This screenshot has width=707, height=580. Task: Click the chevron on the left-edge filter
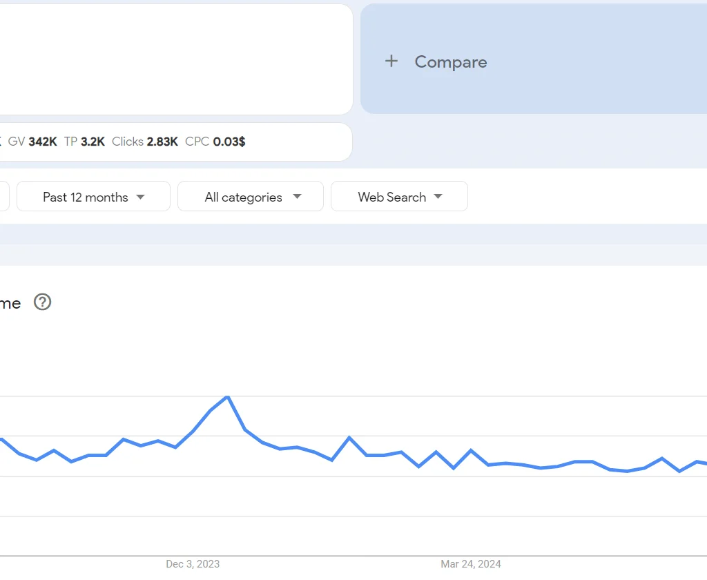(3, 196)
